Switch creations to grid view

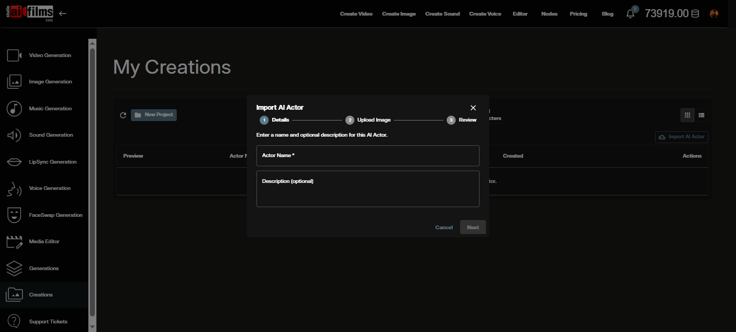coord(687,115)
